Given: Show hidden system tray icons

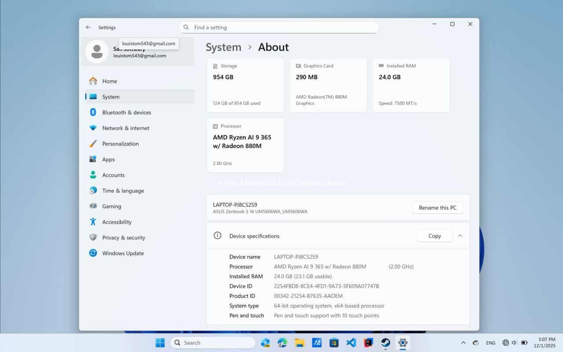Looking at the screenshot, I should [463, 343].
